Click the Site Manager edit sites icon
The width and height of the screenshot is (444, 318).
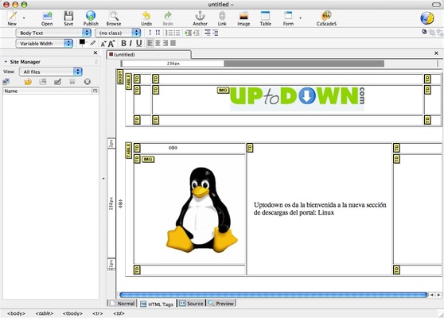pos(6,82)
